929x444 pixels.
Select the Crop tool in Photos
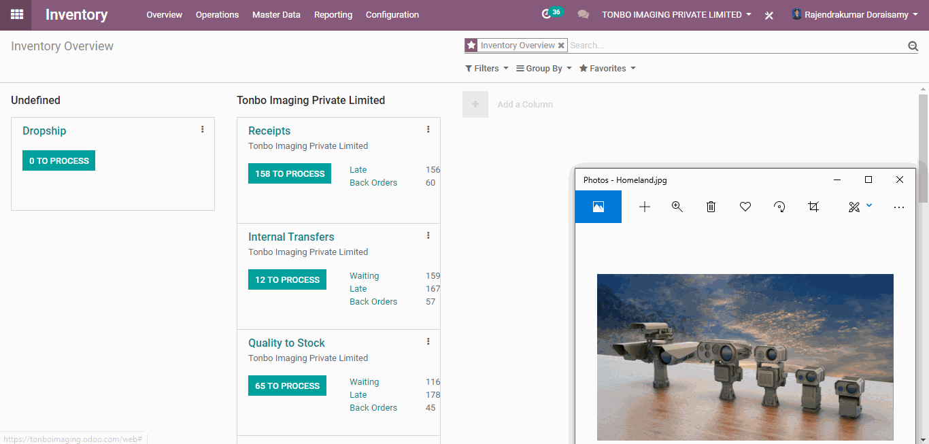813,207
